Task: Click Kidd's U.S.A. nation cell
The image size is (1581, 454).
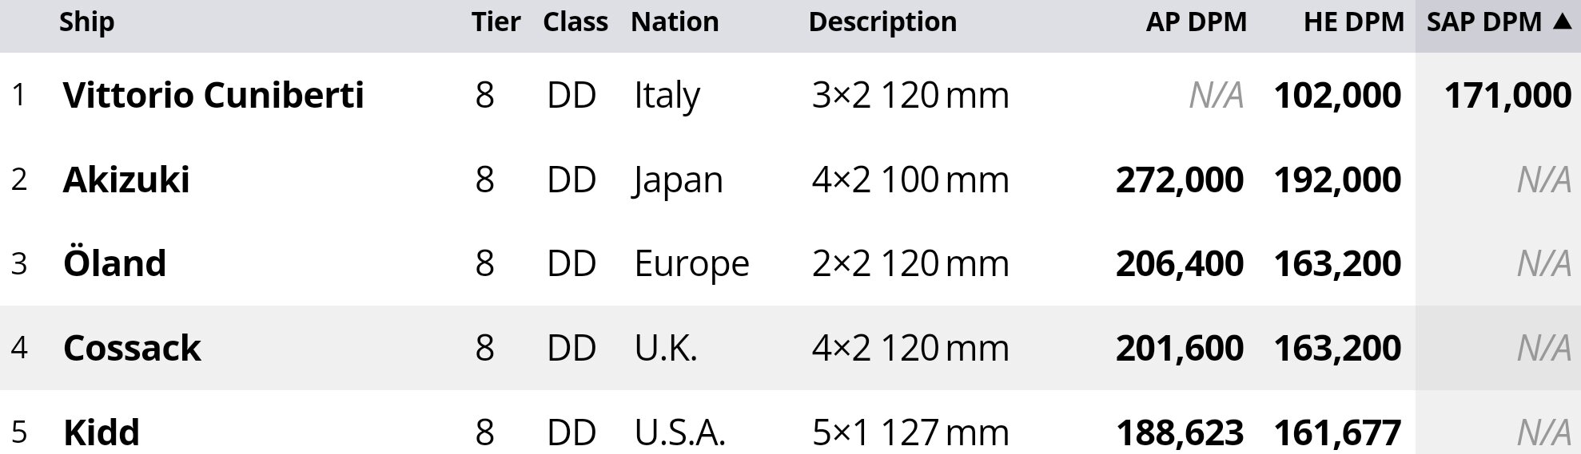Action: click(x=679, y=432)
